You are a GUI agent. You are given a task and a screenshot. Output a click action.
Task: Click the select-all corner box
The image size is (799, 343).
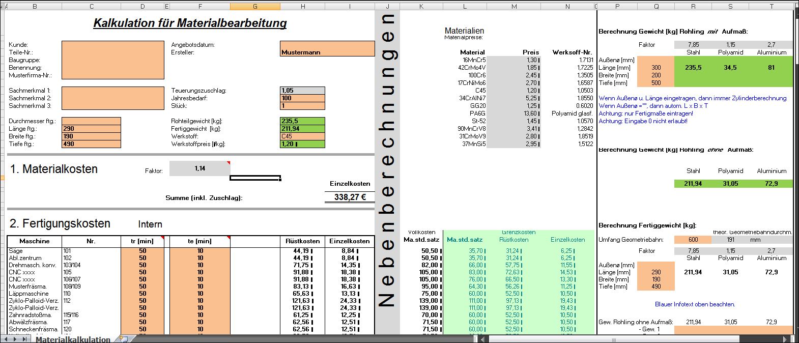click(3, 7)
